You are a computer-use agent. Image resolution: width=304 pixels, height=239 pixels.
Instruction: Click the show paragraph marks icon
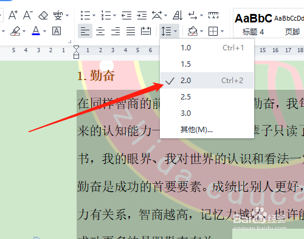click(193, 15)
